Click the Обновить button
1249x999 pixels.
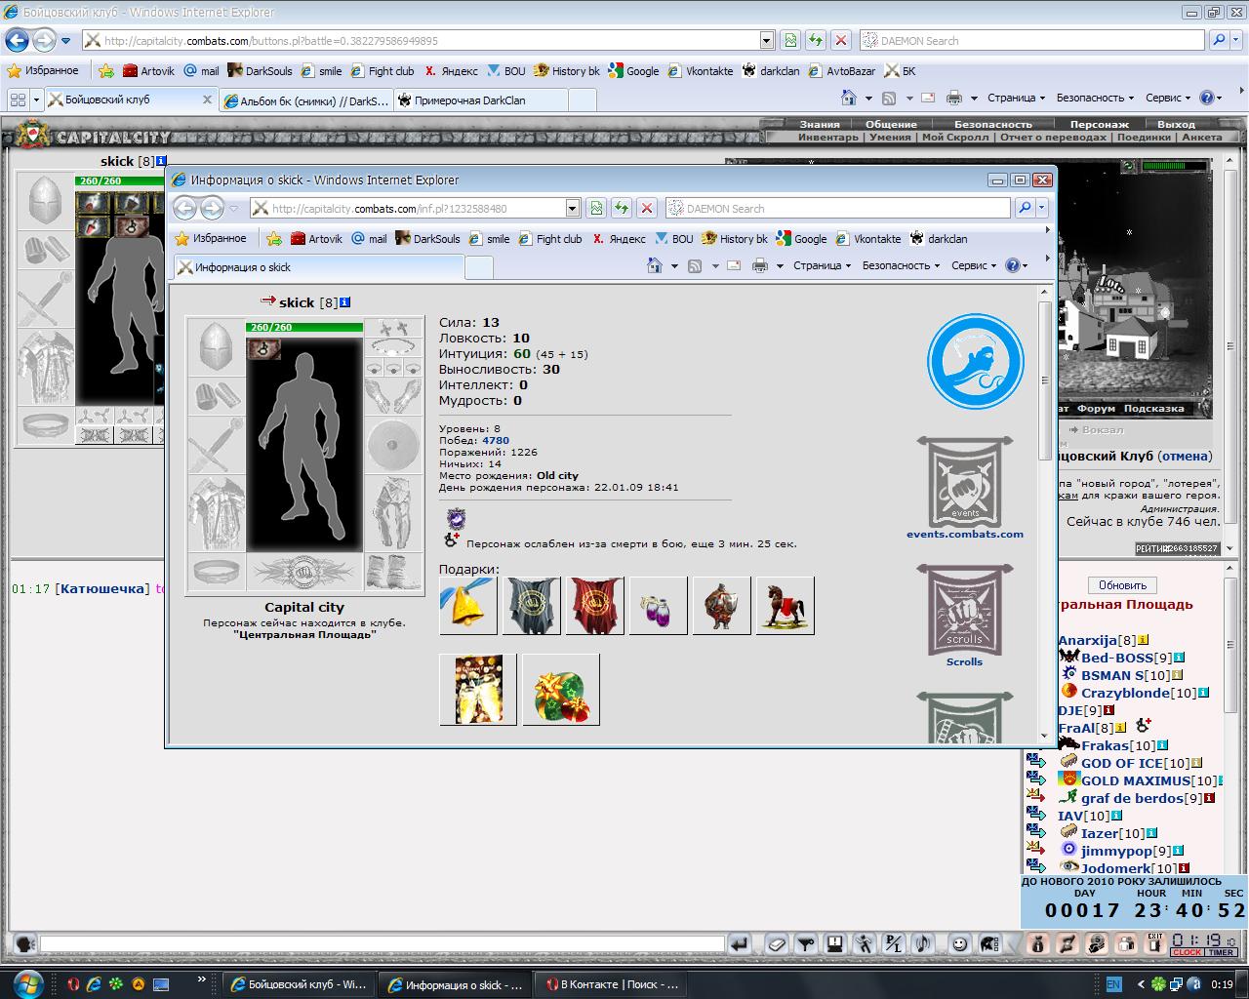[1122, 585]
